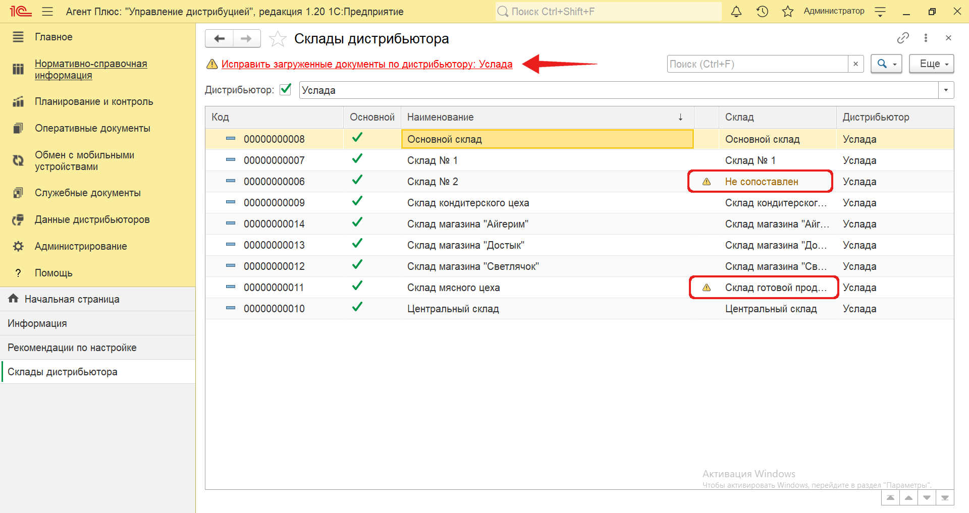
Task: Open the Главное section
Action: point(53,37)
